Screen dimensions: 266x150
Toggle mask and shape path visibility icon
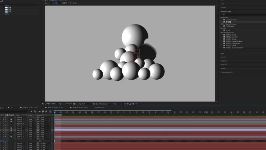(63, 104)
